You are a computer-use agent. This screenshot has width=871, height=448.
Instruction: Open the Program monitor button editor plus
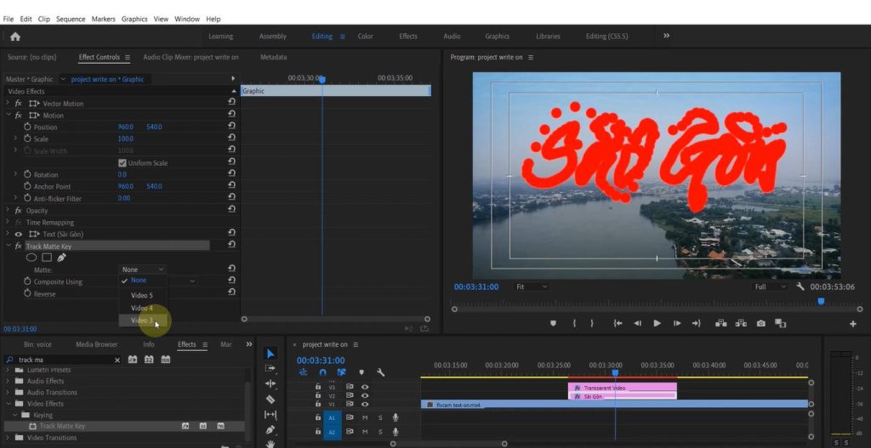pyautogui.click(x=852, y=324)
